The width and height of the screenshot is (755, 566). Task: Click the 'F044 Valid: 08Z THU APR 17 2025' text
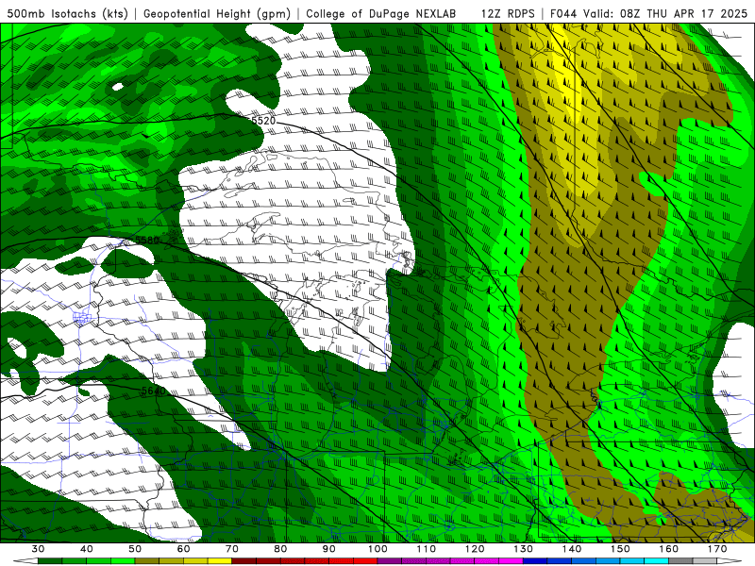(648, 13)
